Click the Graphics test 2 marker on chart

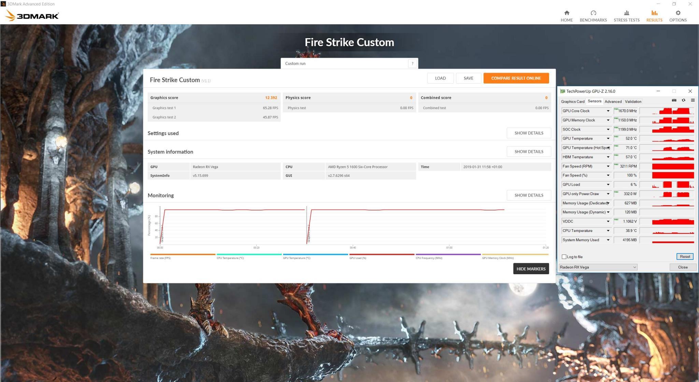[x=309, y=233]
